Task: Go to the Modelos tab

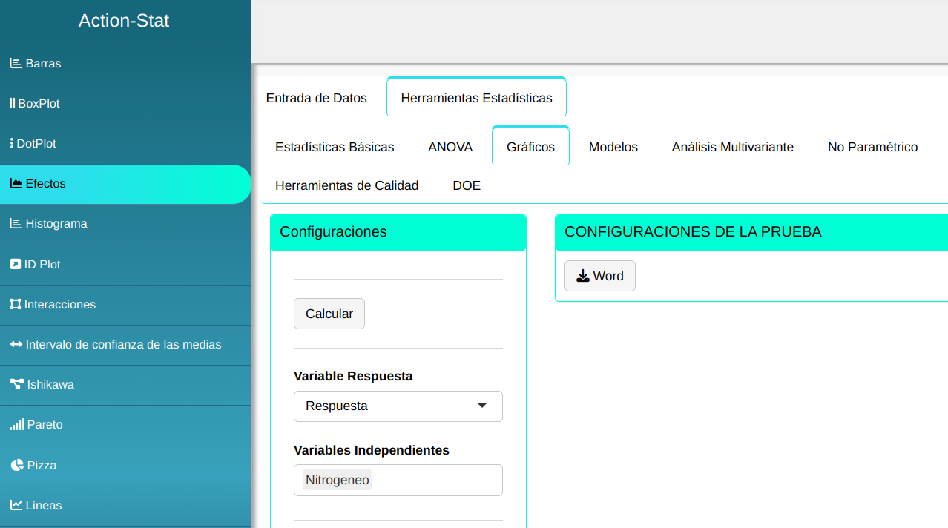Action: coord(613,147)
